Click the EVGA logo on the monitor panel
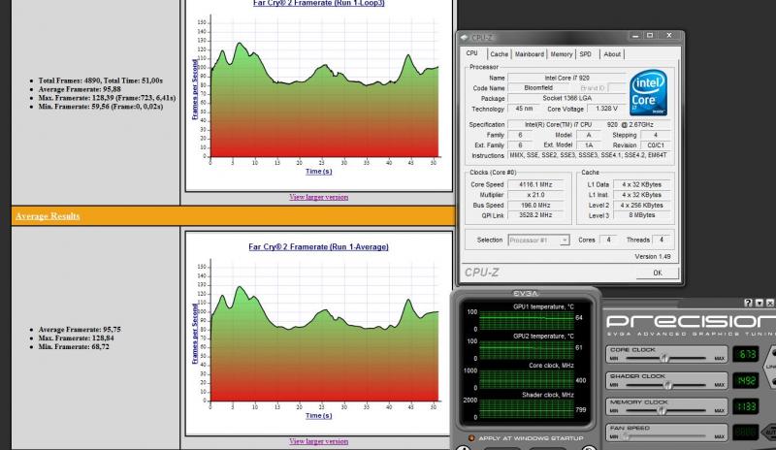Screen dimensions: 776x450 click(x=526, y=293)
